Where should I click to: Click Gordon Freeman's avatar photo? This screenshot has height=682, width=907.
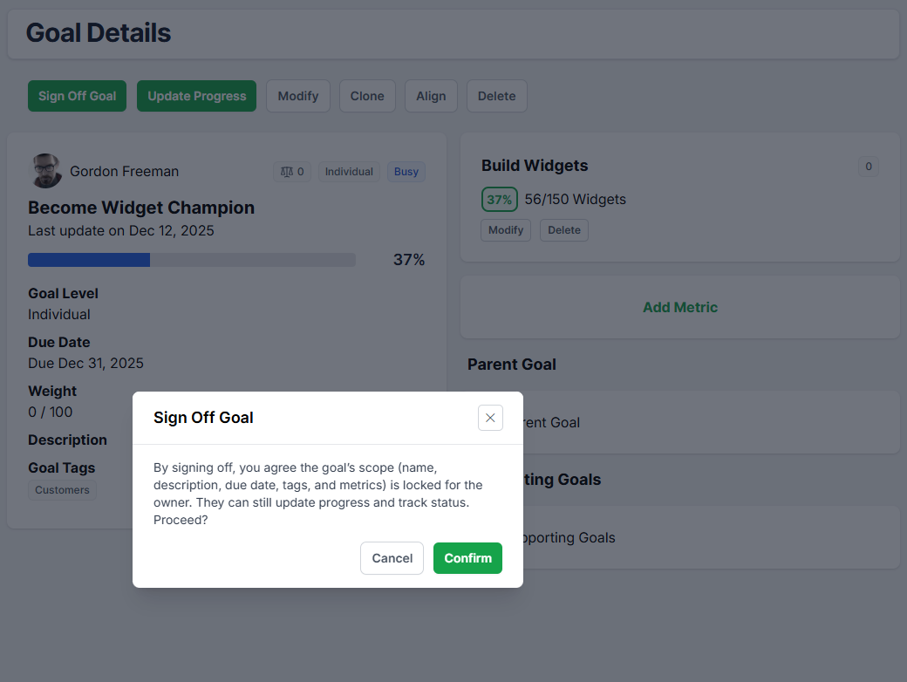[46, 171]
